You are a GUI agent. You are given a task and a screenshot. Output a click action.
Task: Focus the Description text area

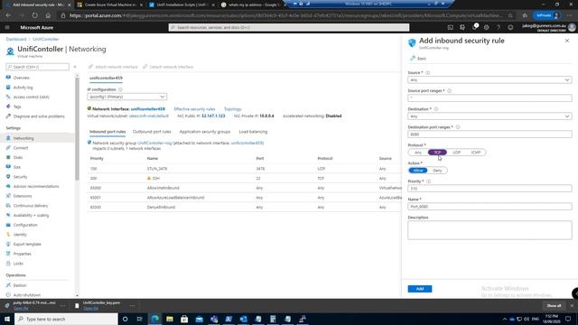point(489,230)
